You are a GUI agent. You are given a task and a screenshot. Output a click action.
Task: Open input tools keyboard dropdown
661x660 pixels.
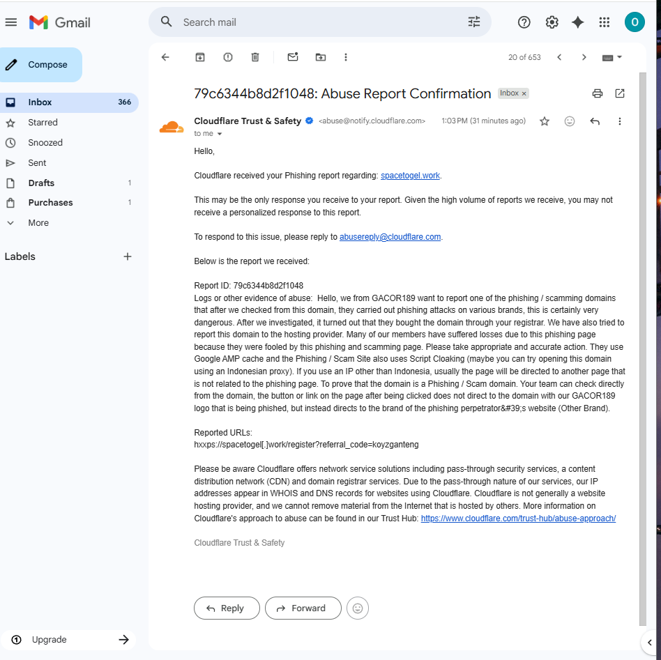click(x=612, y=57)
